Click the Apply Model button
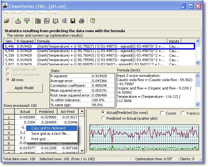208x167 pixels. pos(24,88)
